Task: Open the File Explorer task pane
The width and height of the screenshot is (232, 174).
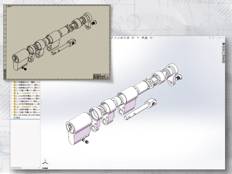Action: point(224,52)
